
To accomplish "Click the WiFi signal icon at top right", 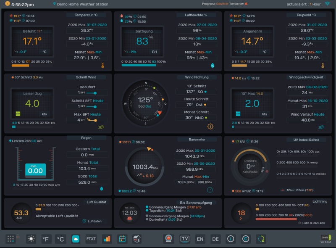I will (x=328, y=4).
